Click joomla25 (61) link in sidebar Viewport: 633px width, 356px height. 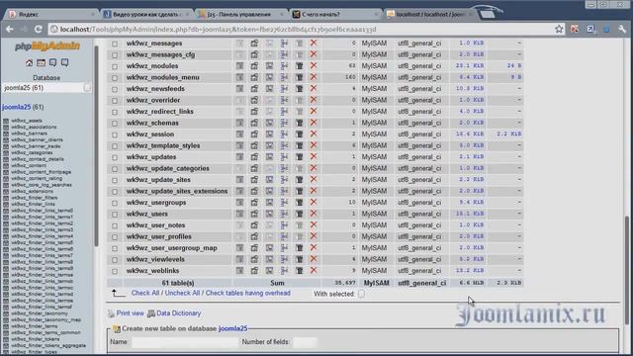click(x=23, y=107)
